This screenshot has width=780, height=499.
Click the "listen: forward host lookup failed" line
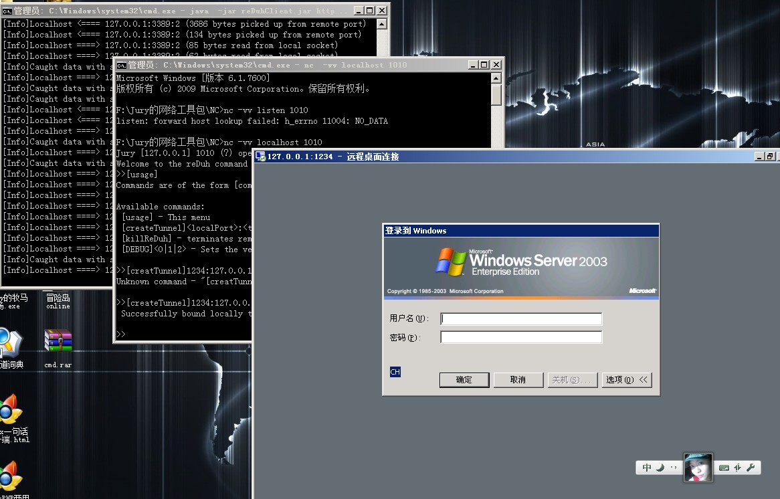pyautogui.click(x=252, y=121)
